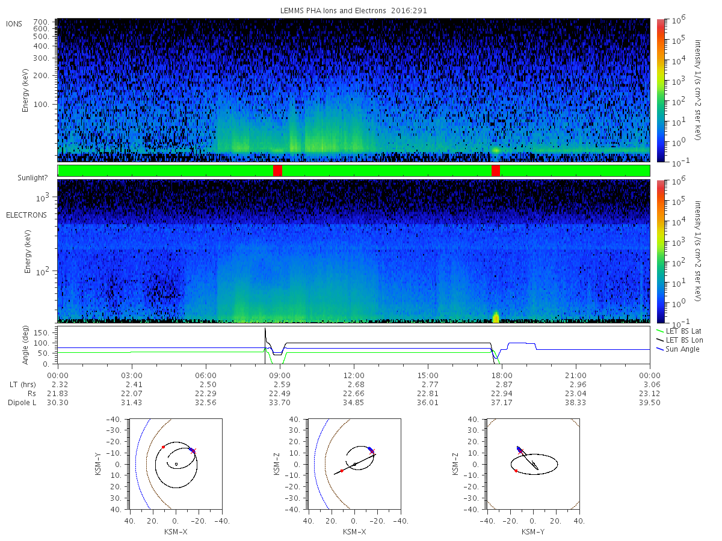
Task: Click the 09:00 time axis label
Action: click(280, 375)
